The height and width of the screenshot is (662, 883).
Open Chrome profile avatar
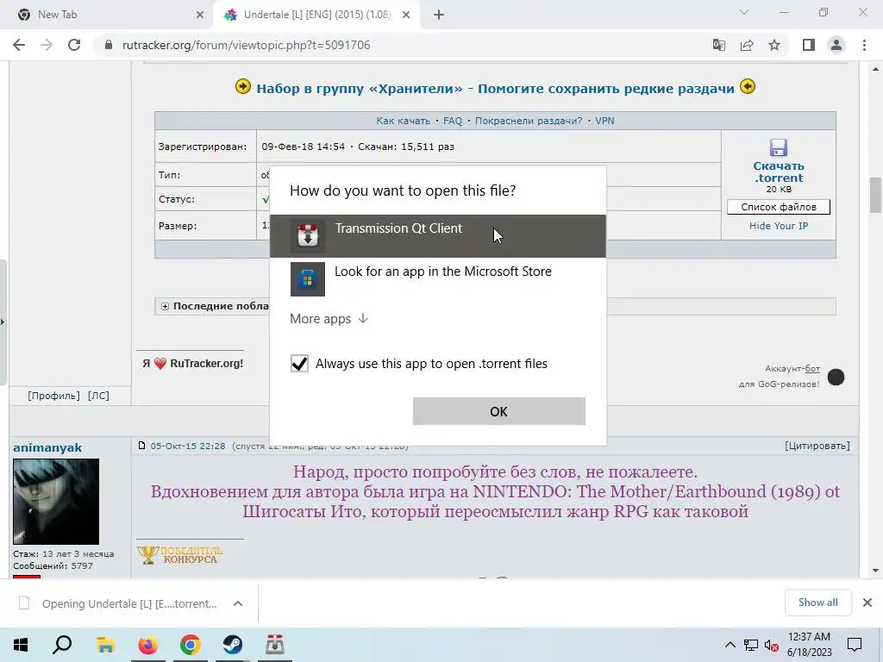pos(836,45)
